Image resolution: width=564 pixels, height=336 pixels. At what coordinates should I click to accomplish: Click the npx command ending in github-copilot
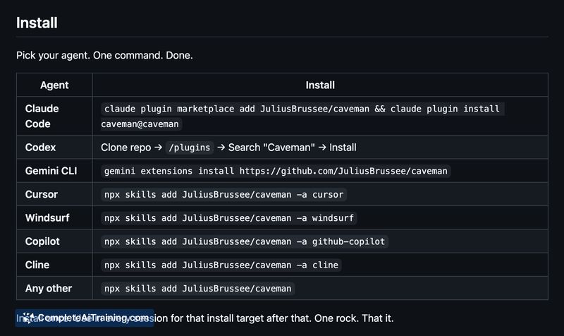click(245, 241)
